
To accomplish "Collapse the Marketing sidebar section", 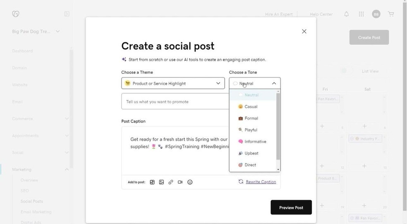I will click(67, 170).
